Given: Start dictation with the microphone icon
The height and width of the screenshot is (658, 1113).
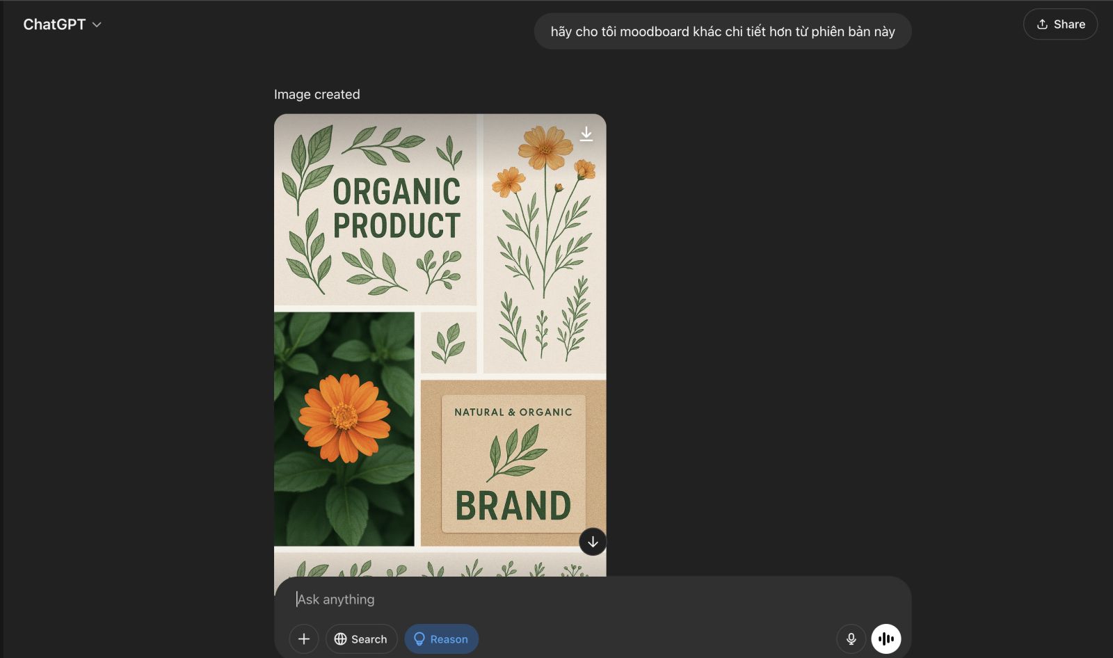Looking at the screenshot, I should coord(851,639).
